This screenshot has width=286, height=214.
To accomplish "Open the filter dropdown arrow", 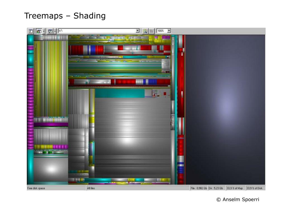I will pos(55,31).
